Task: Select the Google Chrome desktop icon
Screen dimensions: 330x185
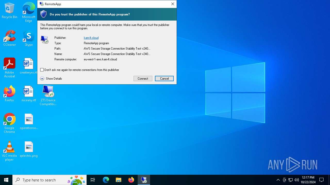Action: [x=10, y=123]
